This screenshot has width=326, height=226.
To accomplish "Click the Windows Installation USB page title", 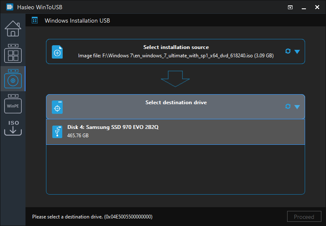I will click(77, 21).
